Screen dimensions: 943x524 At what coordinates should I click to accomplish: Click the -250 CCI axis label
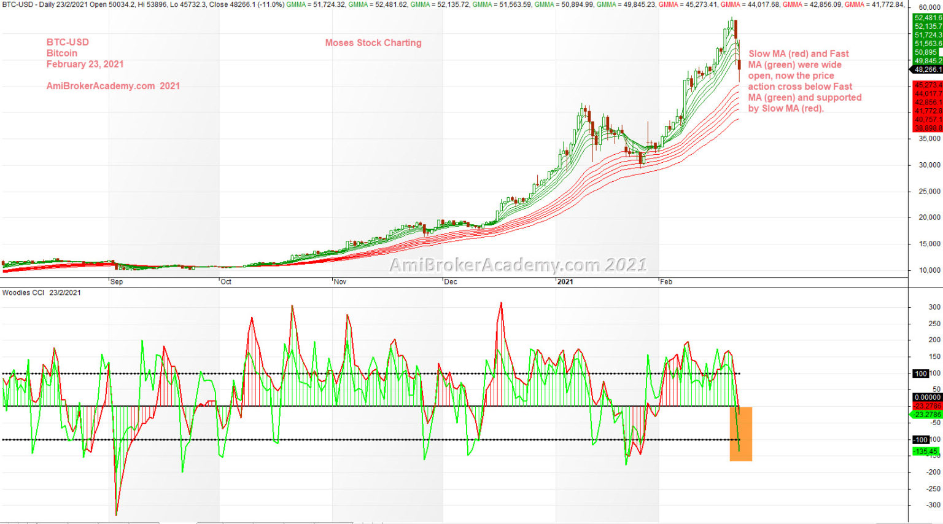933,489
